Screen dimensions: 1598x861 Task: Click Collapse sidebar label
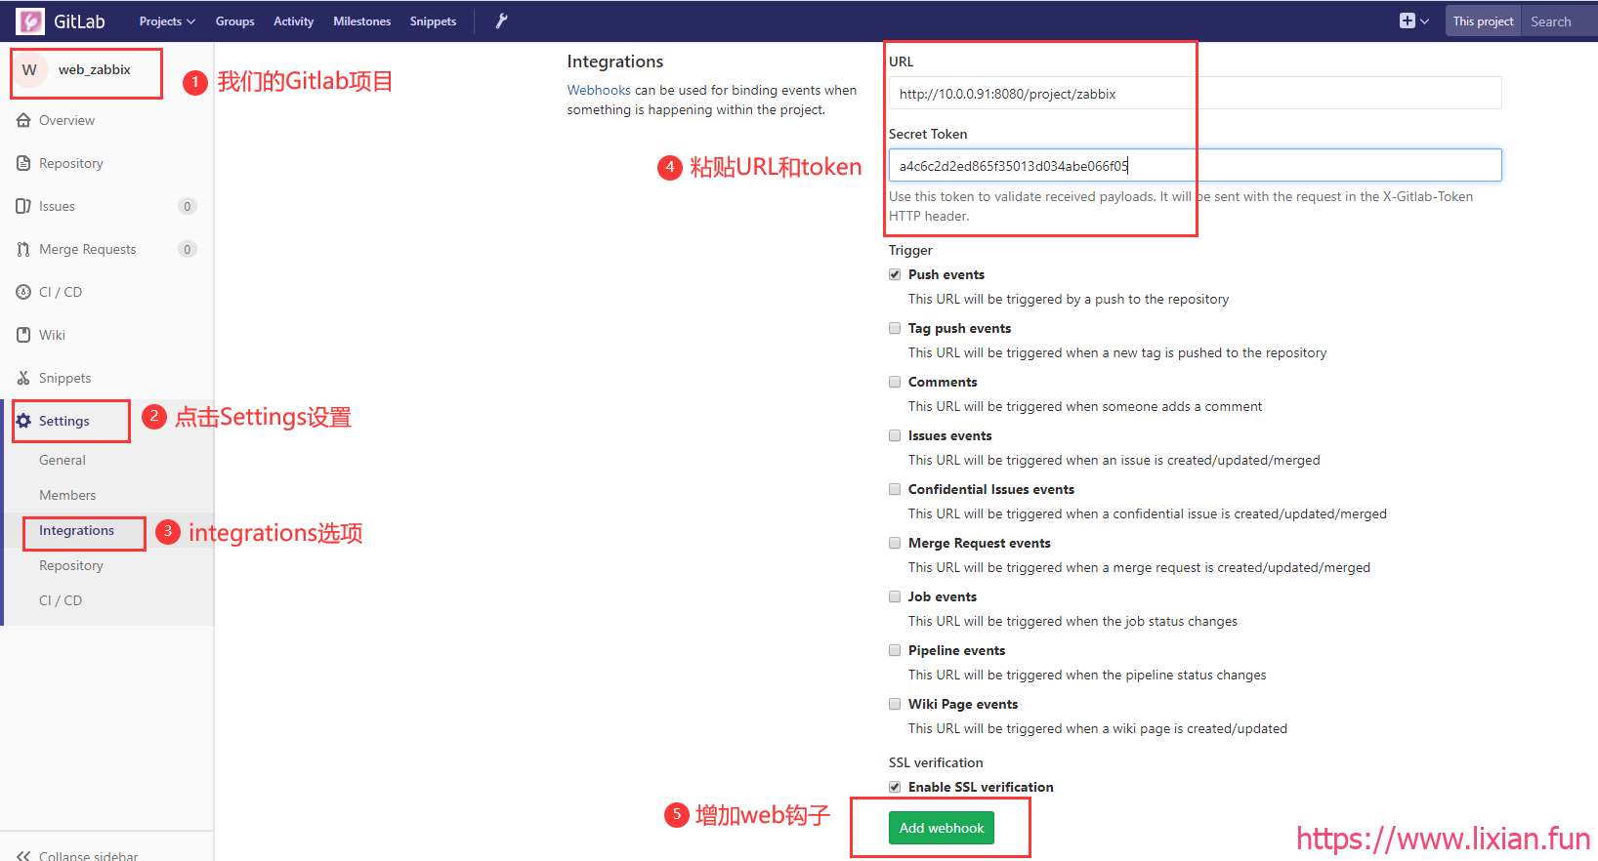tap(89, 855)
